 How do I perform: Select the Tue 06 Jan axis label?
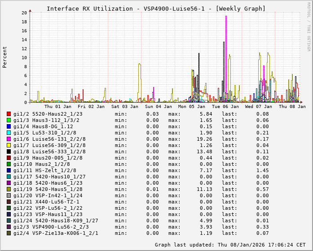(225, 107)
